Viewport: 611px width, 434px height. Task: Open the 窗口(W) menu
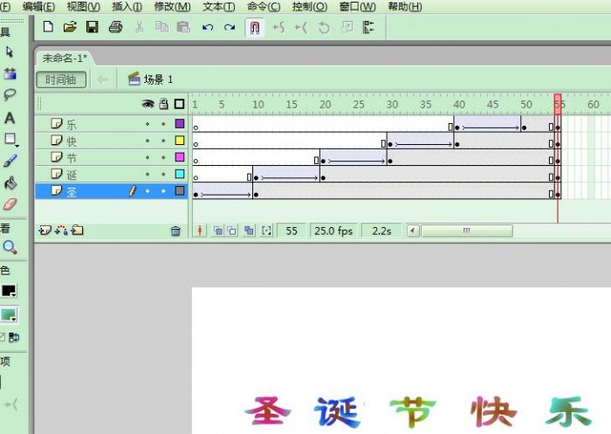[x=358, y=7]
